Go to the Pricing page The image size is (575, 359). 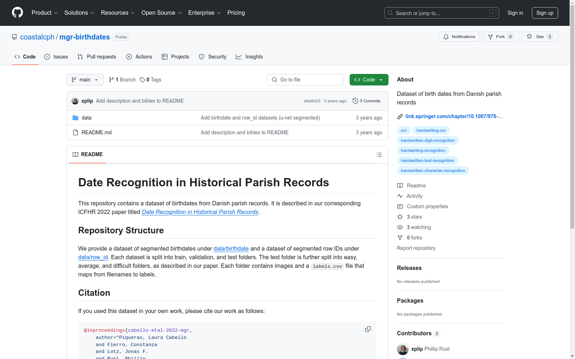pos(236,13)
